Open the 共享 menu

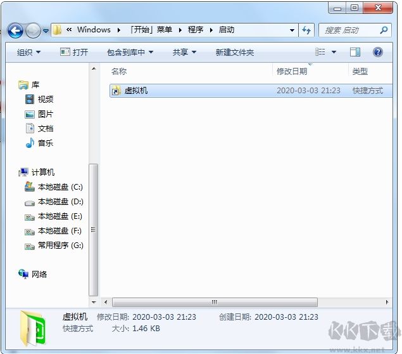184,53
